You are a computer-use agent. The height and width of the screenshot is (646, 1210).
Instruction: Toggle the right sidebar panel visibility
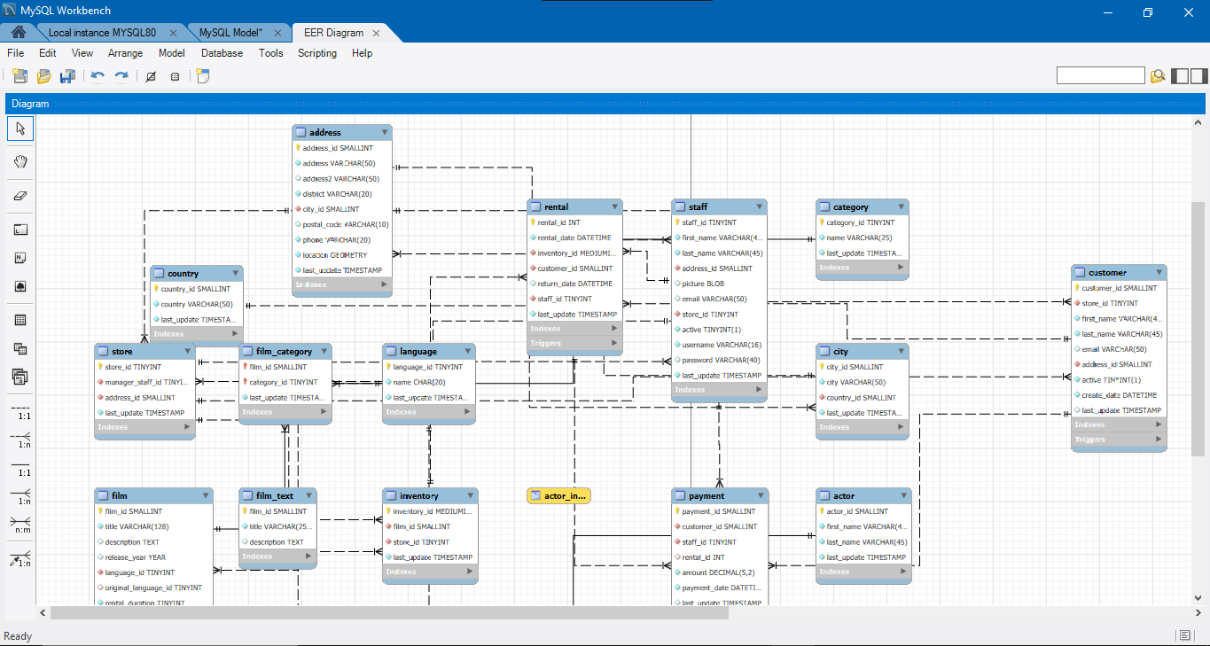point(1198,76)
